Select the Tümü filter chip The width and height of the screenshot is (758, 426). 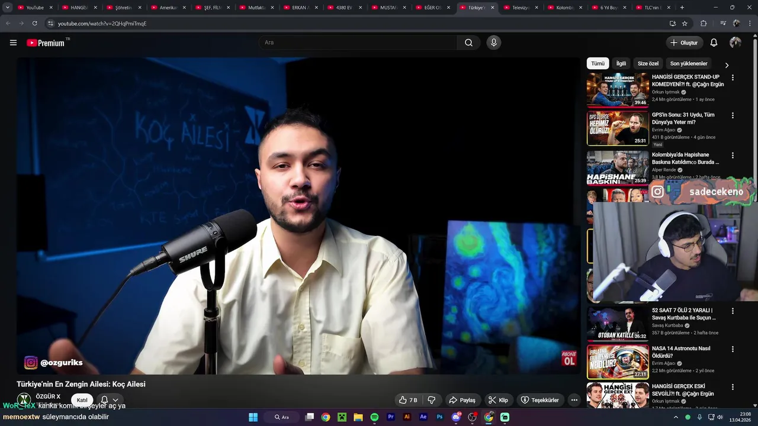[x=598, y=63]
